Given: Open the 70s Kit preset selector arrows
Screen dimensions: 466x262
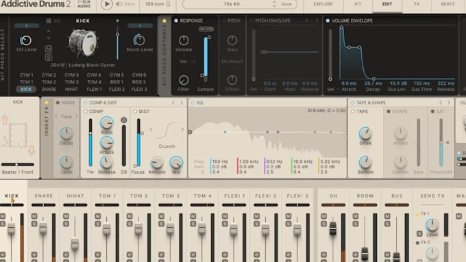Looking at the screenshot, I should pos(274,4).
